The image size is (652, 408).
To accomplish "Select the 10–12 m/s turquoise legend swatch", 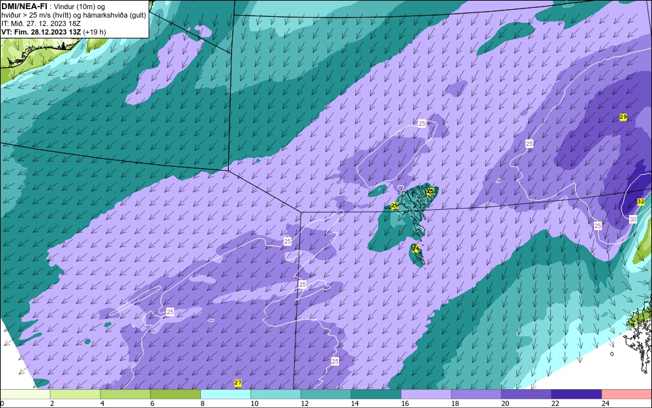I will [276, 394].
